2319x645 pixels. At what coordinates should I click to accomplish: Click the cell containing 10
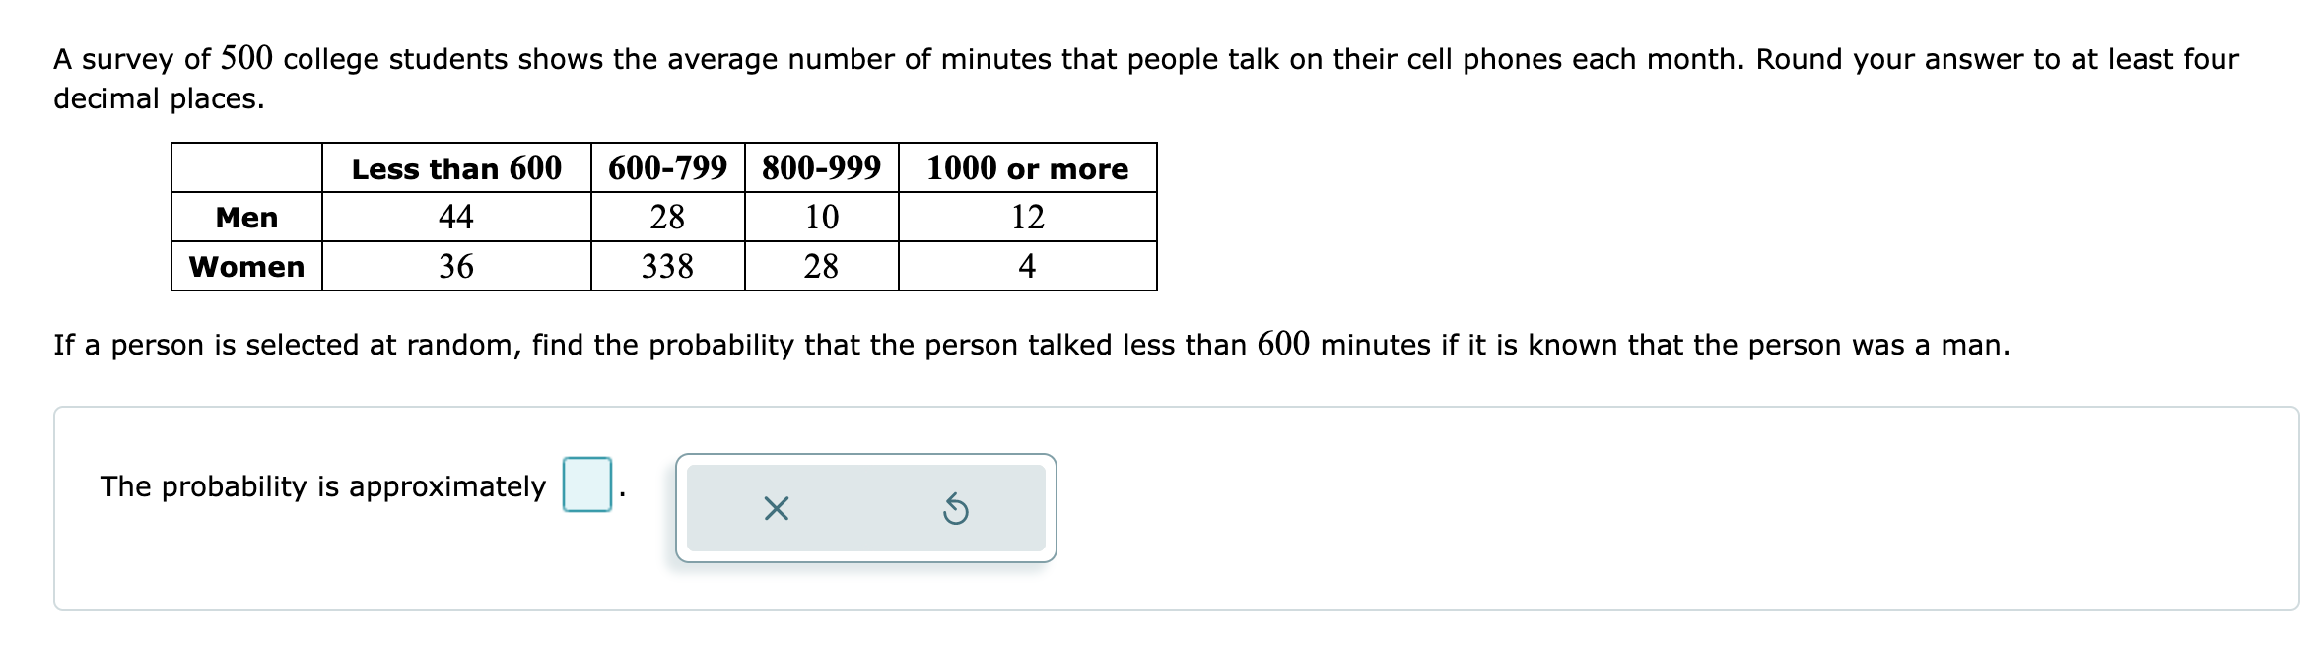[822, 217]
